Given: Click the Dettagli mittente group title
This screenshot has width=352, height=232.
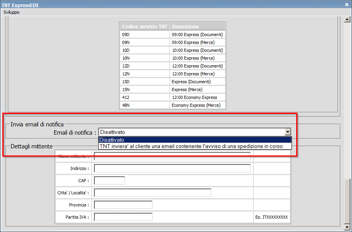Looking at the screenshot, I should [x=31, y=146].
